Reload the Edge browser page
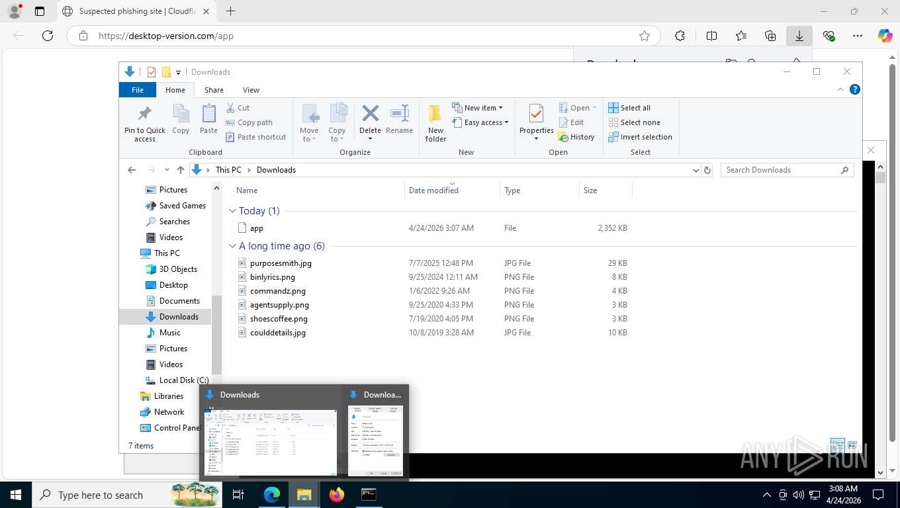 tap(48, 36)
